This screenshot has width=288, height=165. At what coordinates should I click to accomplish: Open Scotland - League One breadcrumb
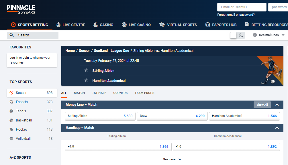111,51
